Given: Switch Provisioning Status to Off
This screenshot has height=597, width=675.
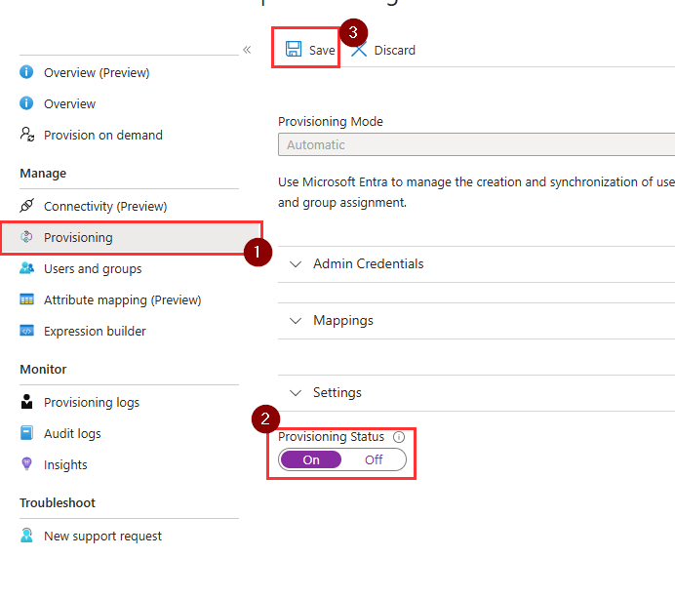Looking at the screenshot, I should point(374,459).
